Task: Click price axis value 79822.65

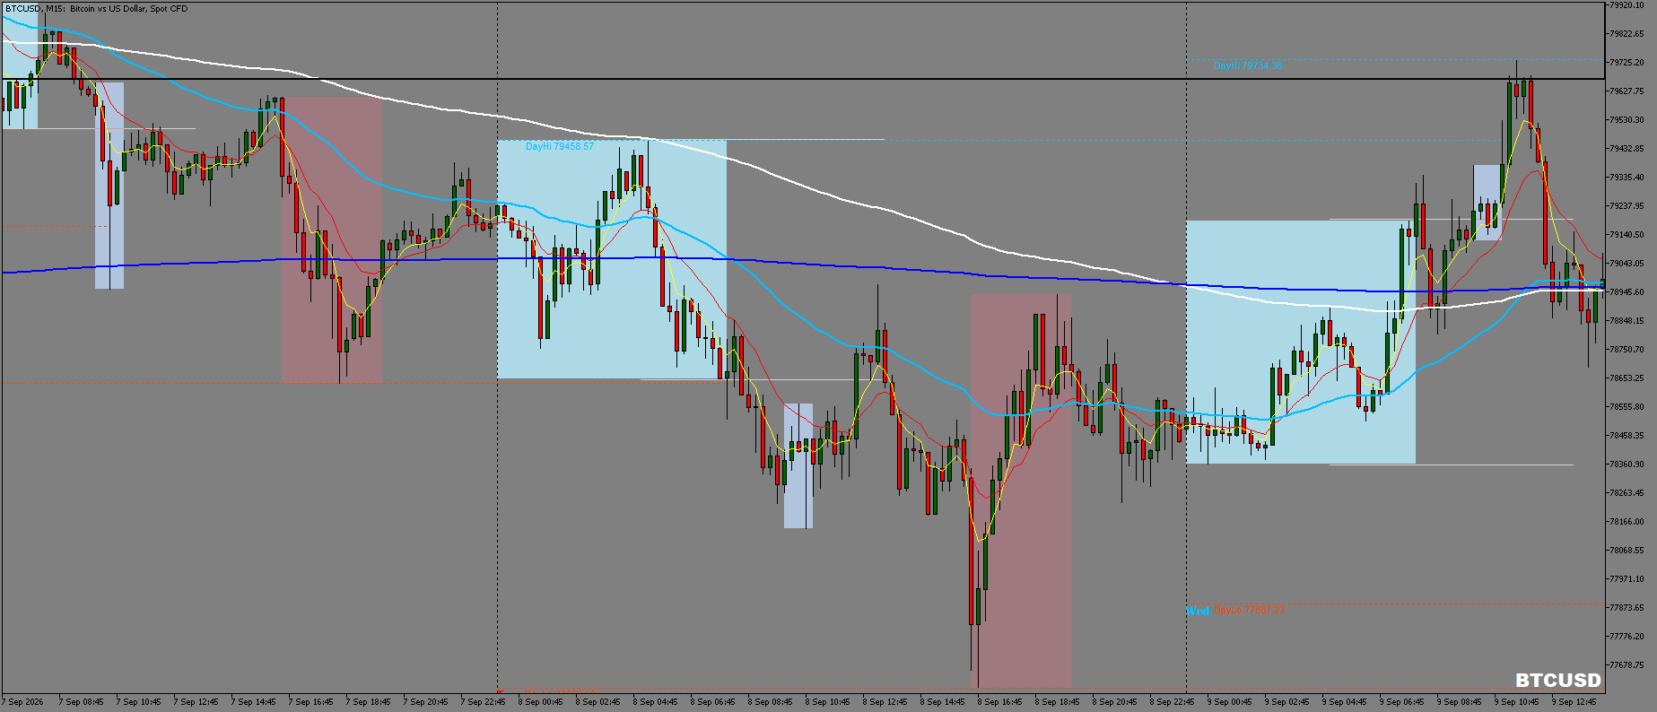Action: 1626,34
